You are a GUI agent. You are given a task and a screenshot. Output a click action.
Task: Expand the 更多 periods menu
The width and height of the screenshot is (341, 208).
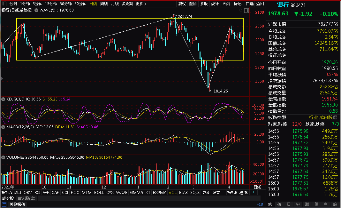[141, 4]
